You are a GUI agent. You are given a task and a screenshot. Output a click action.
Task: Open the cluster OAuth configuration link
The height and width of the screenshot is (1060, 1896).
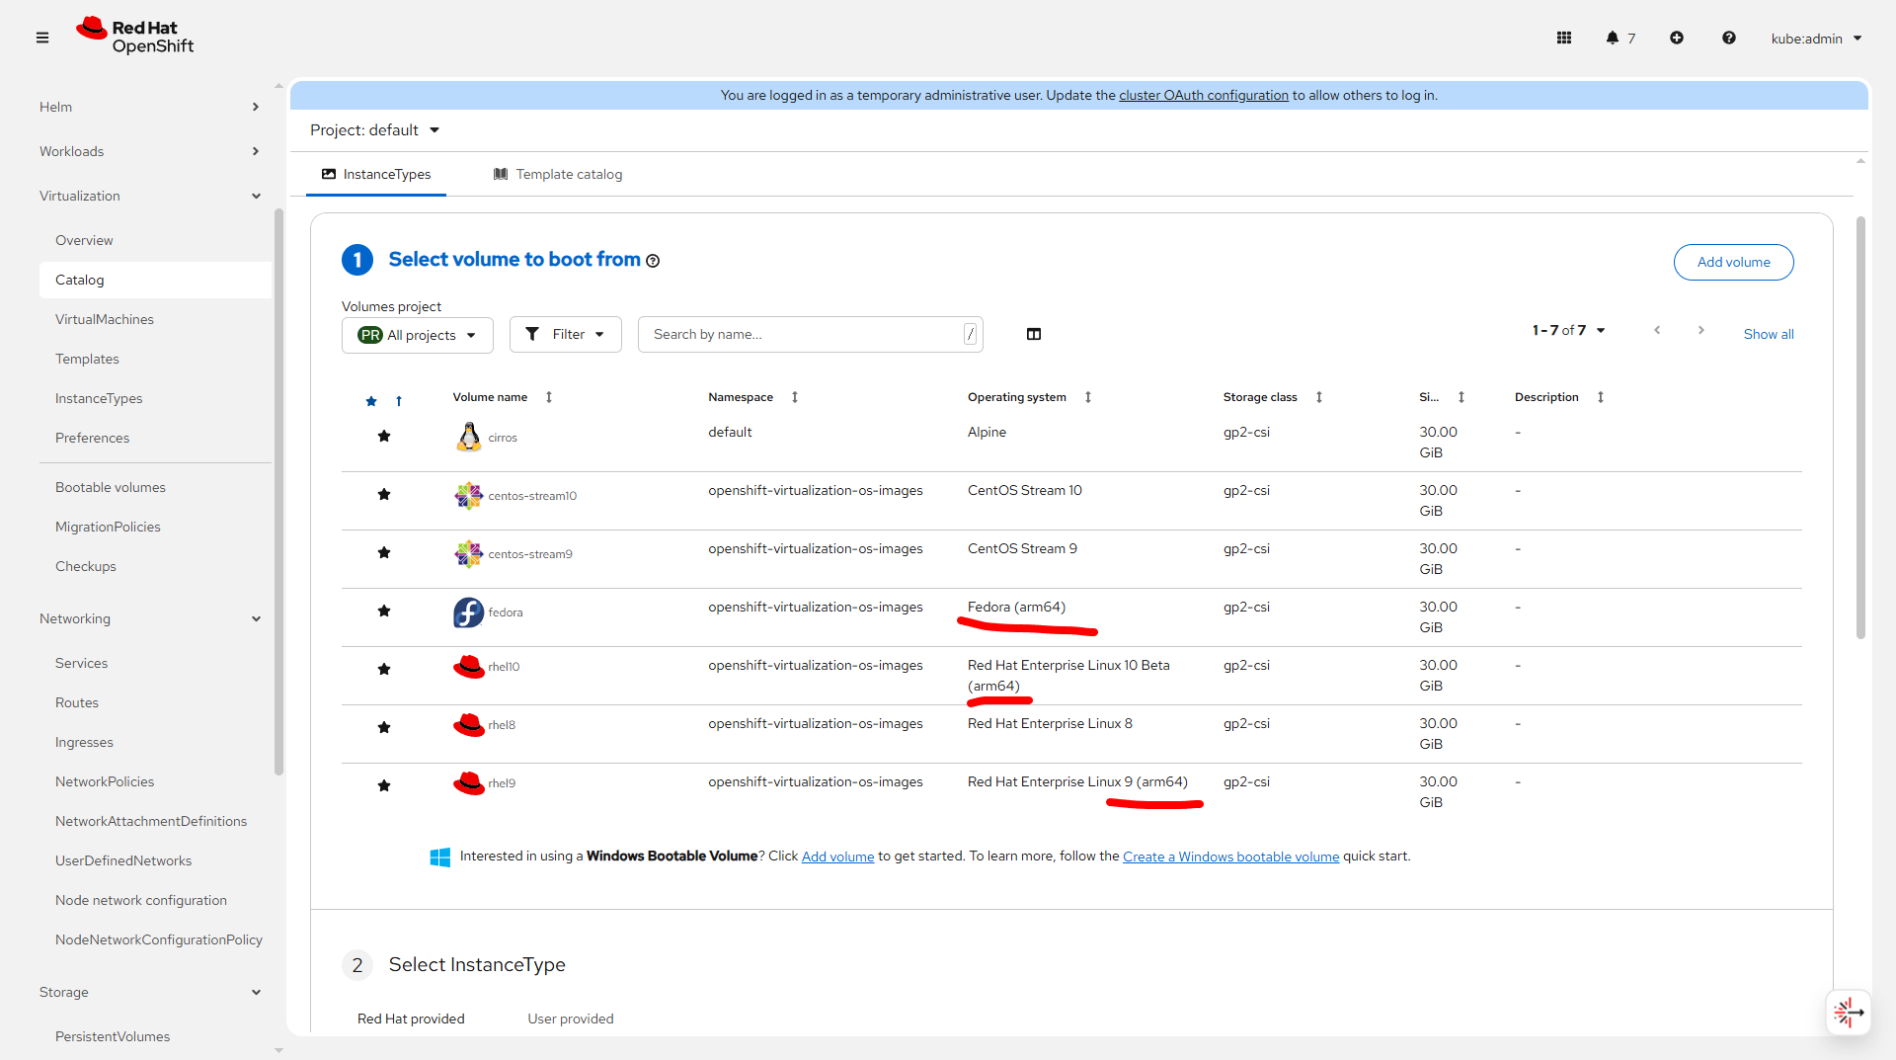[1204, 95]
